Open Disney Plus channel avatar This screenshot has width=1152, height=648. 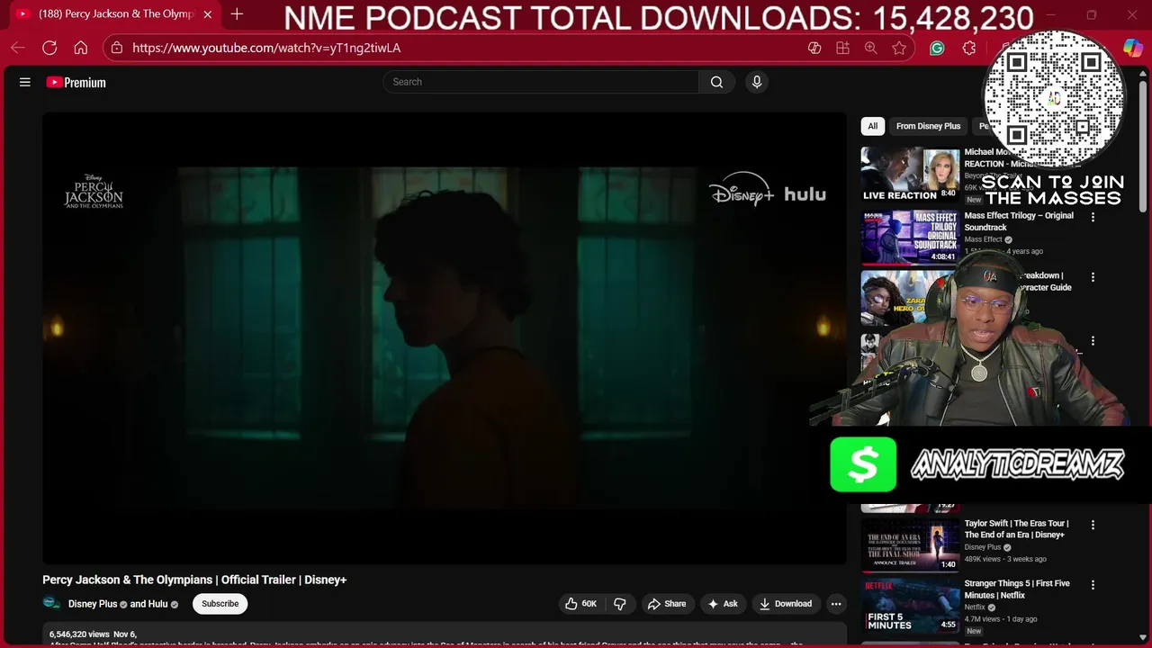(x=52, y=604)
